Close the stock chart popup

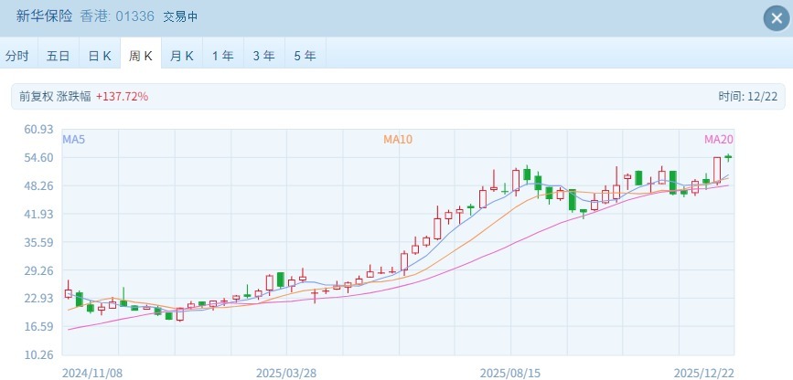coord(773,18)
